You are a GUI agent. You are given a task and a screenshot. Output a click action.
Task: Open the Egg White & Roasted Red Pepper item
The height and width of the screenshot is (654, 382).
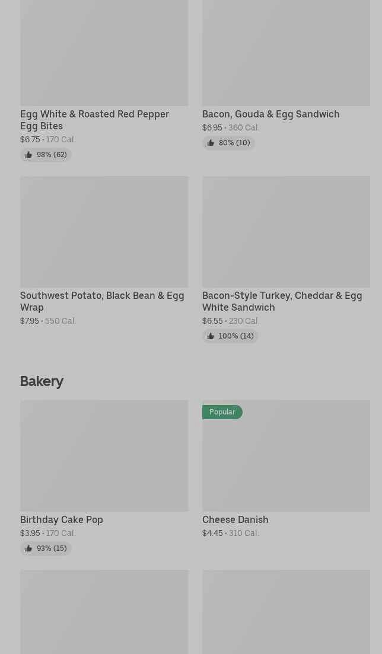[x=94, y=120]
